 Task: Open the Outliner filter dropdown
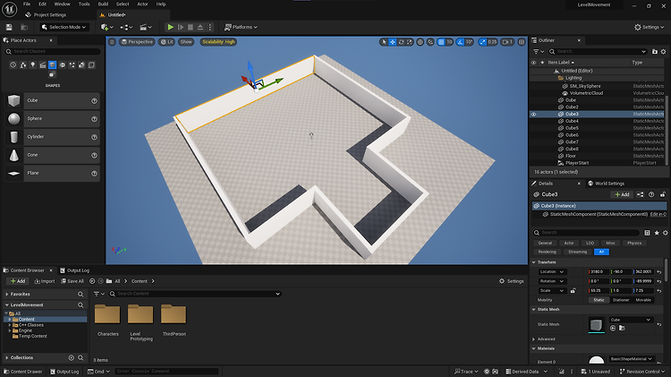point(539,51)
